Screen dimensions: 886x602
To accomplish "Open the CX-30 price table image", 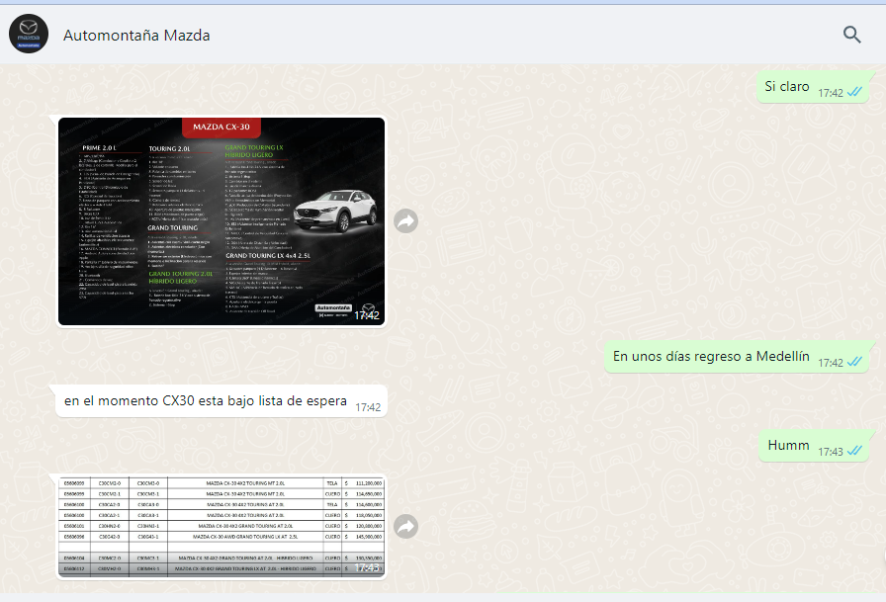I will point(221,526).
